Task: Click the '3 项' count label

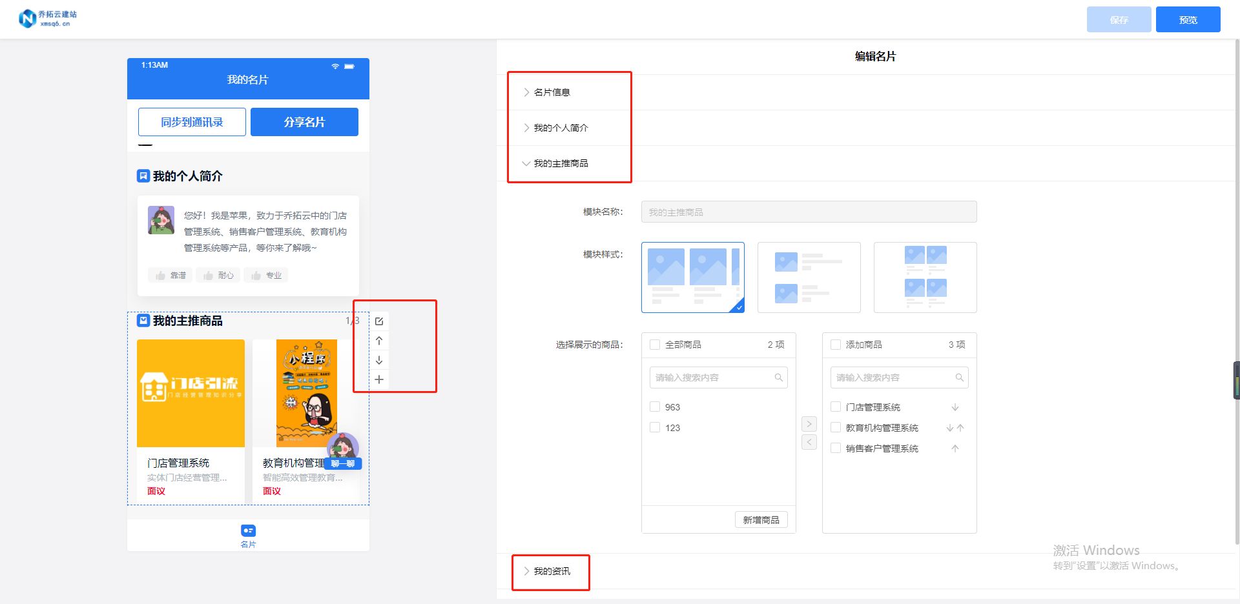Action: pyautogui.click(x=957, y=345)
